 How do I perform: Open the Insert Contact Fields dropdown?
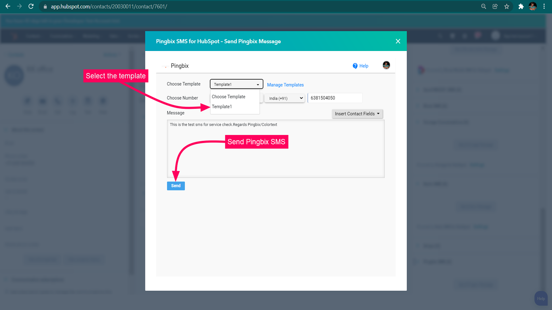357,114
